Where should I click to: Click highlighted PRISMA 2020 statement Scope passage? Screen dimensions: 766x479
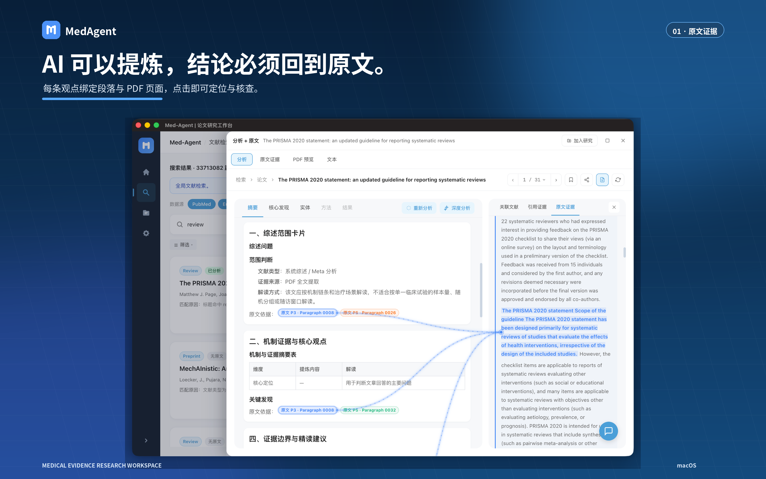tap(554, 332)
